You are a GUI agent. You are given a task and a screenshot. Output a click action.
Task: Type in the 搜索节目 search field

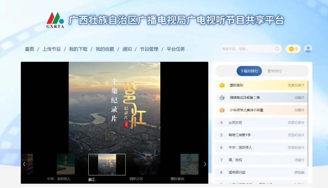[x=246, y=49]
